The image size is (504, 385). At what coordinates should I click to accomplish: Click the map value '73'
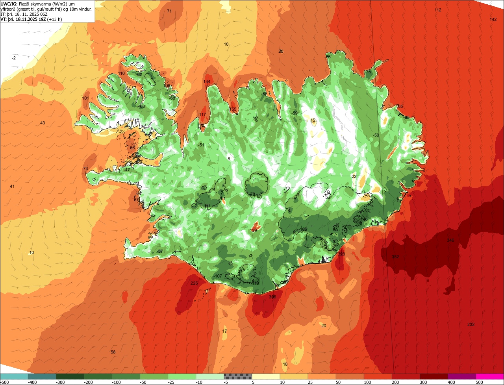[x=85, y=169]
